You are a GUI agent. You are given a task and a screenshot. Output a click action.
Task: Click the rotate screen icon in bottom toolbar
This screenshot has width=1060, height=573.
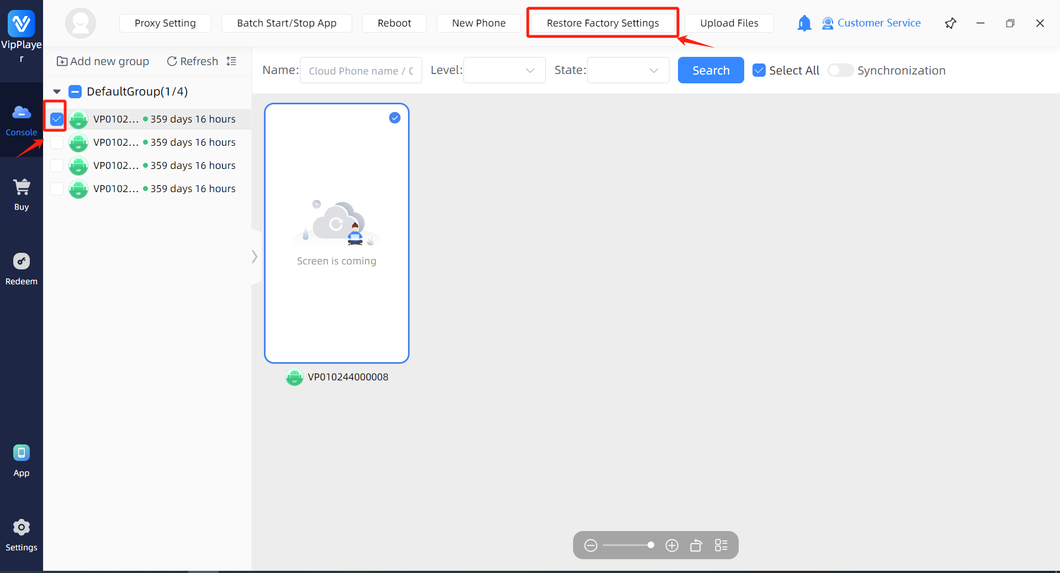point(696,545)
